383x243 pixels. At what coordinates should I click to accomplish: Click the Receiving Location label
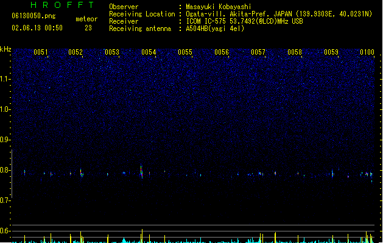142,14
